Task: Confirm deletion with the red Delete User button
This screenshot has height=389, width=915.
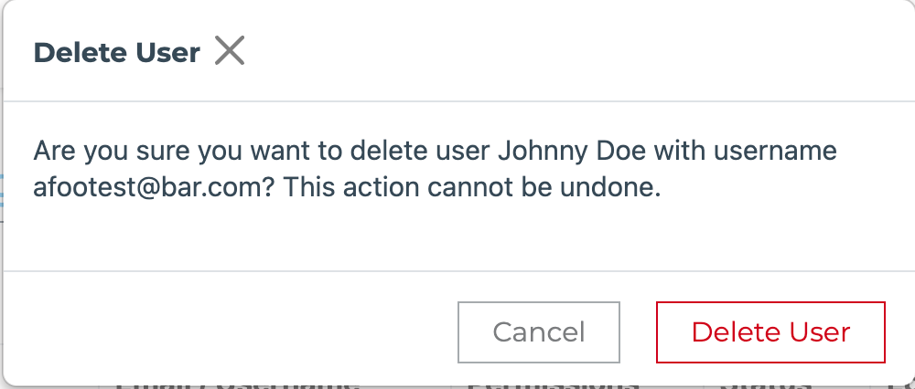Action: [770, 331]
